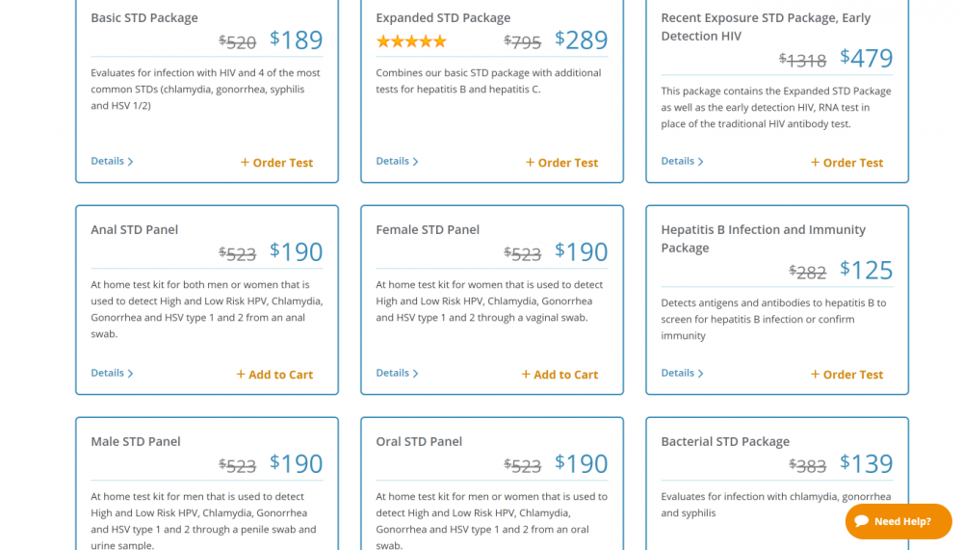Click the $289 price on Expanded STD Package
Image resolution: width=963 pixels, height=550 pixels.
581,39
